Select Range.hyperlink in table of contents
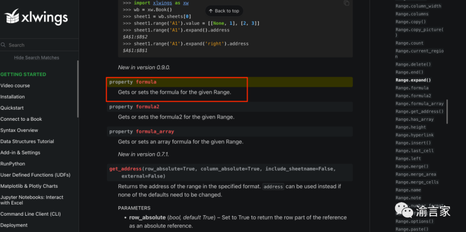 tap(415, 135)
